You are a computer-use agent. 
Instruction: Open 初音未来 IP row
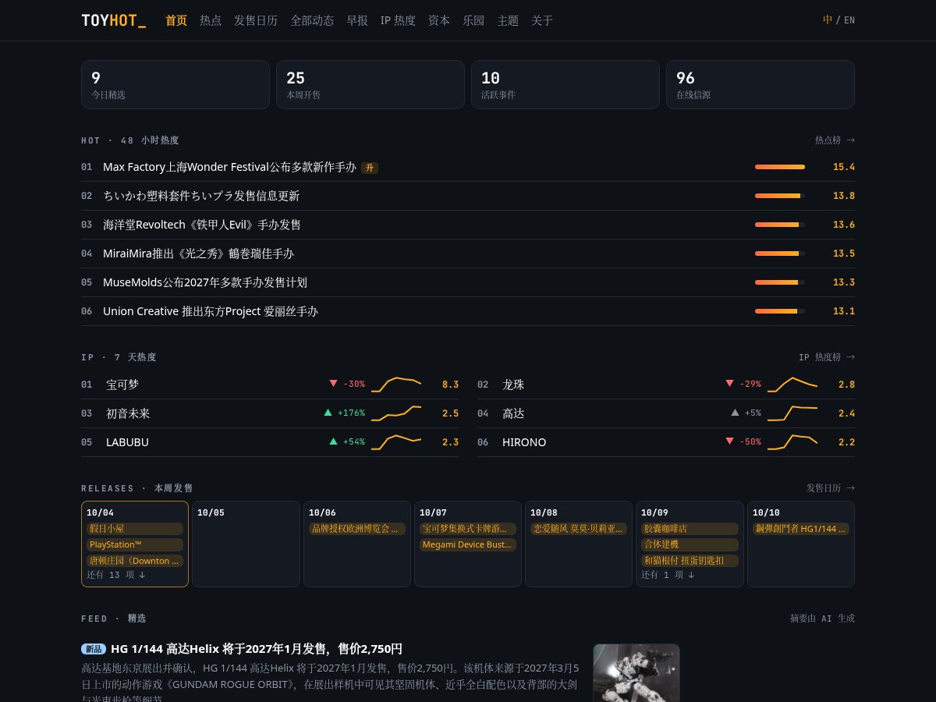pos(270,413)
